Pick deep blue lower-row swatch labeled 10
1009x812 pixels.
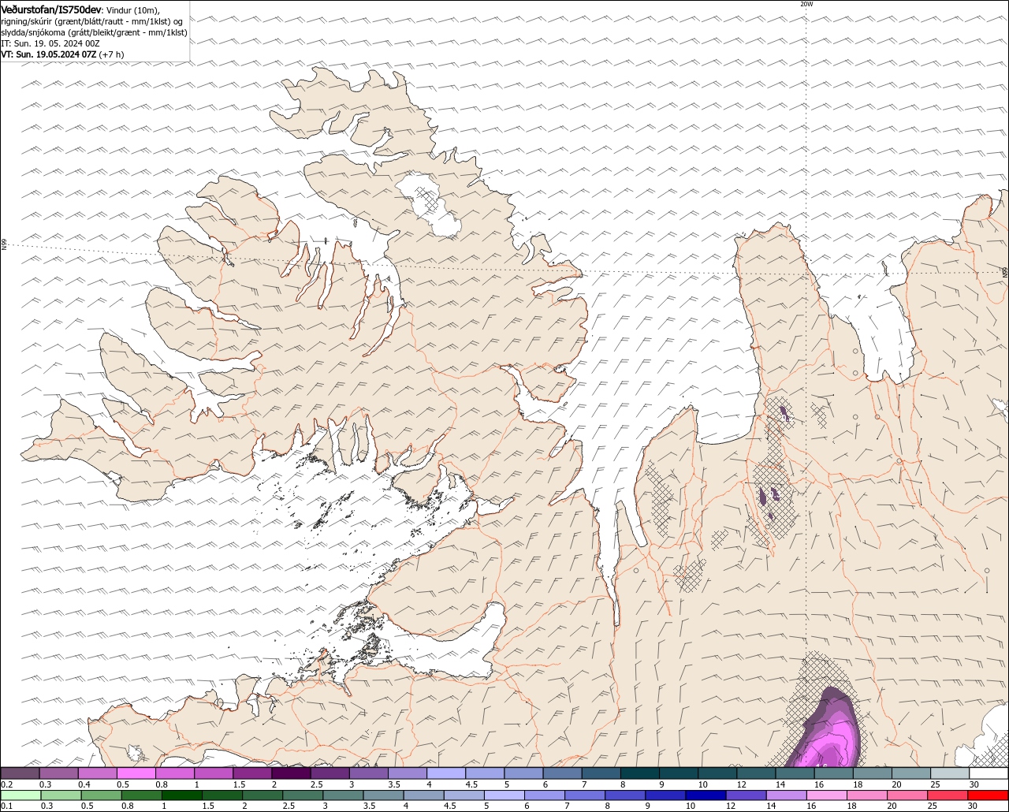[x=706, y=795]
